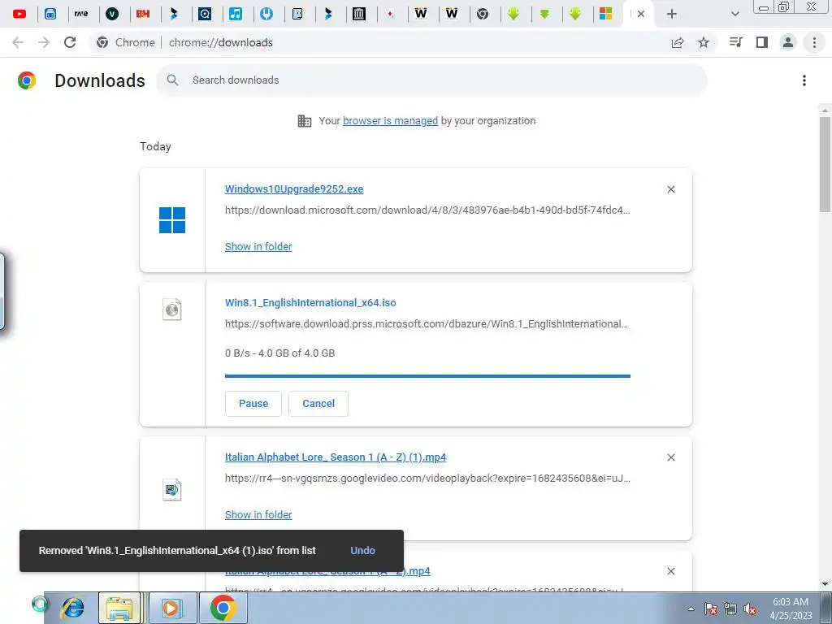
Task: Show Italian Alphabet Lore (1).mp4 in folder
Action: (258, 514)
